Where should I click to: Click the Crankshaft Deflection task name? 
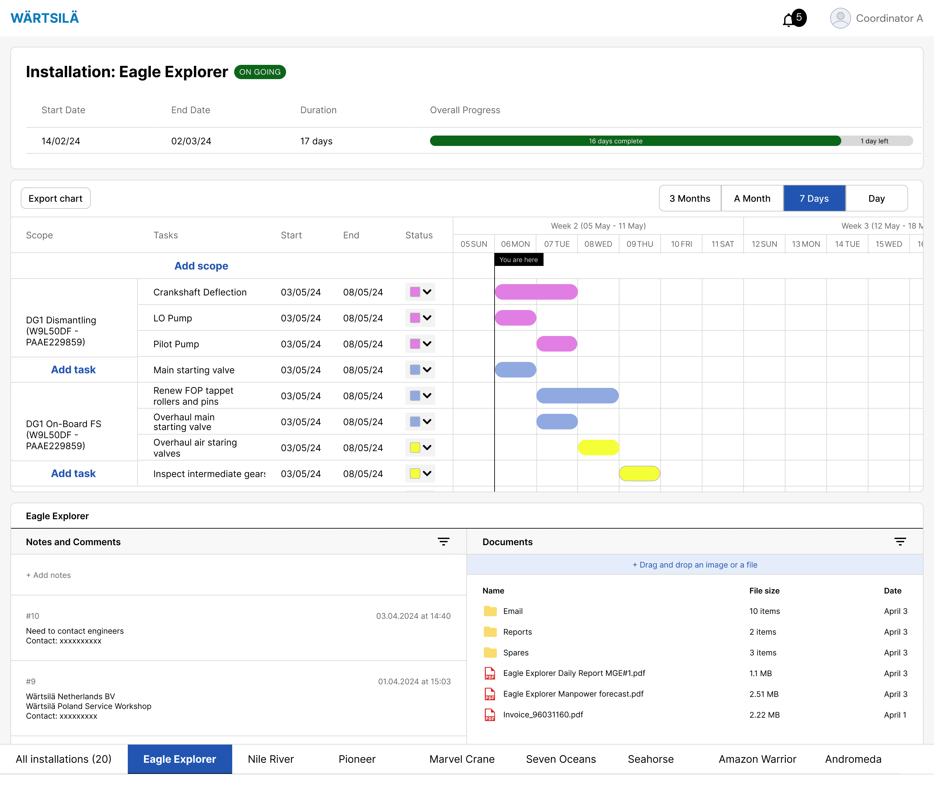[200, 292]
